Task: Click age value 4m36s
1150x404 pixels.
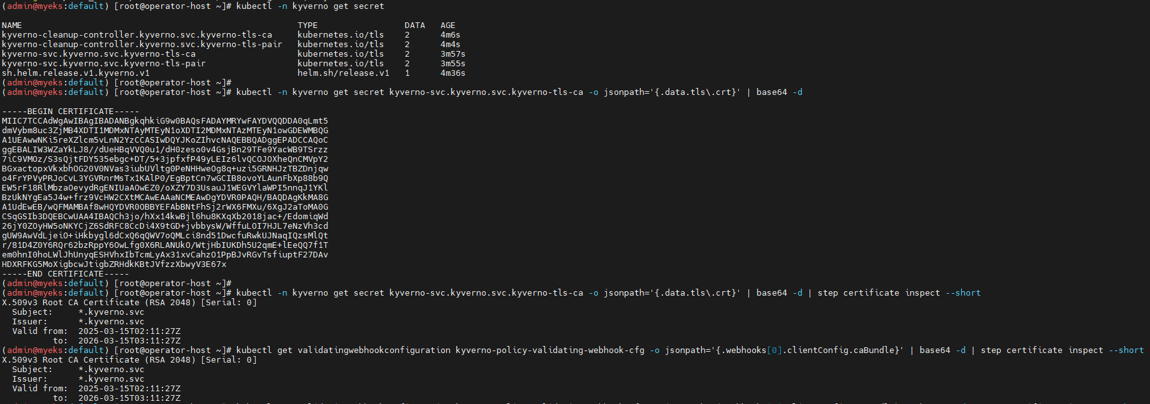Action: [x=453, y=73]
